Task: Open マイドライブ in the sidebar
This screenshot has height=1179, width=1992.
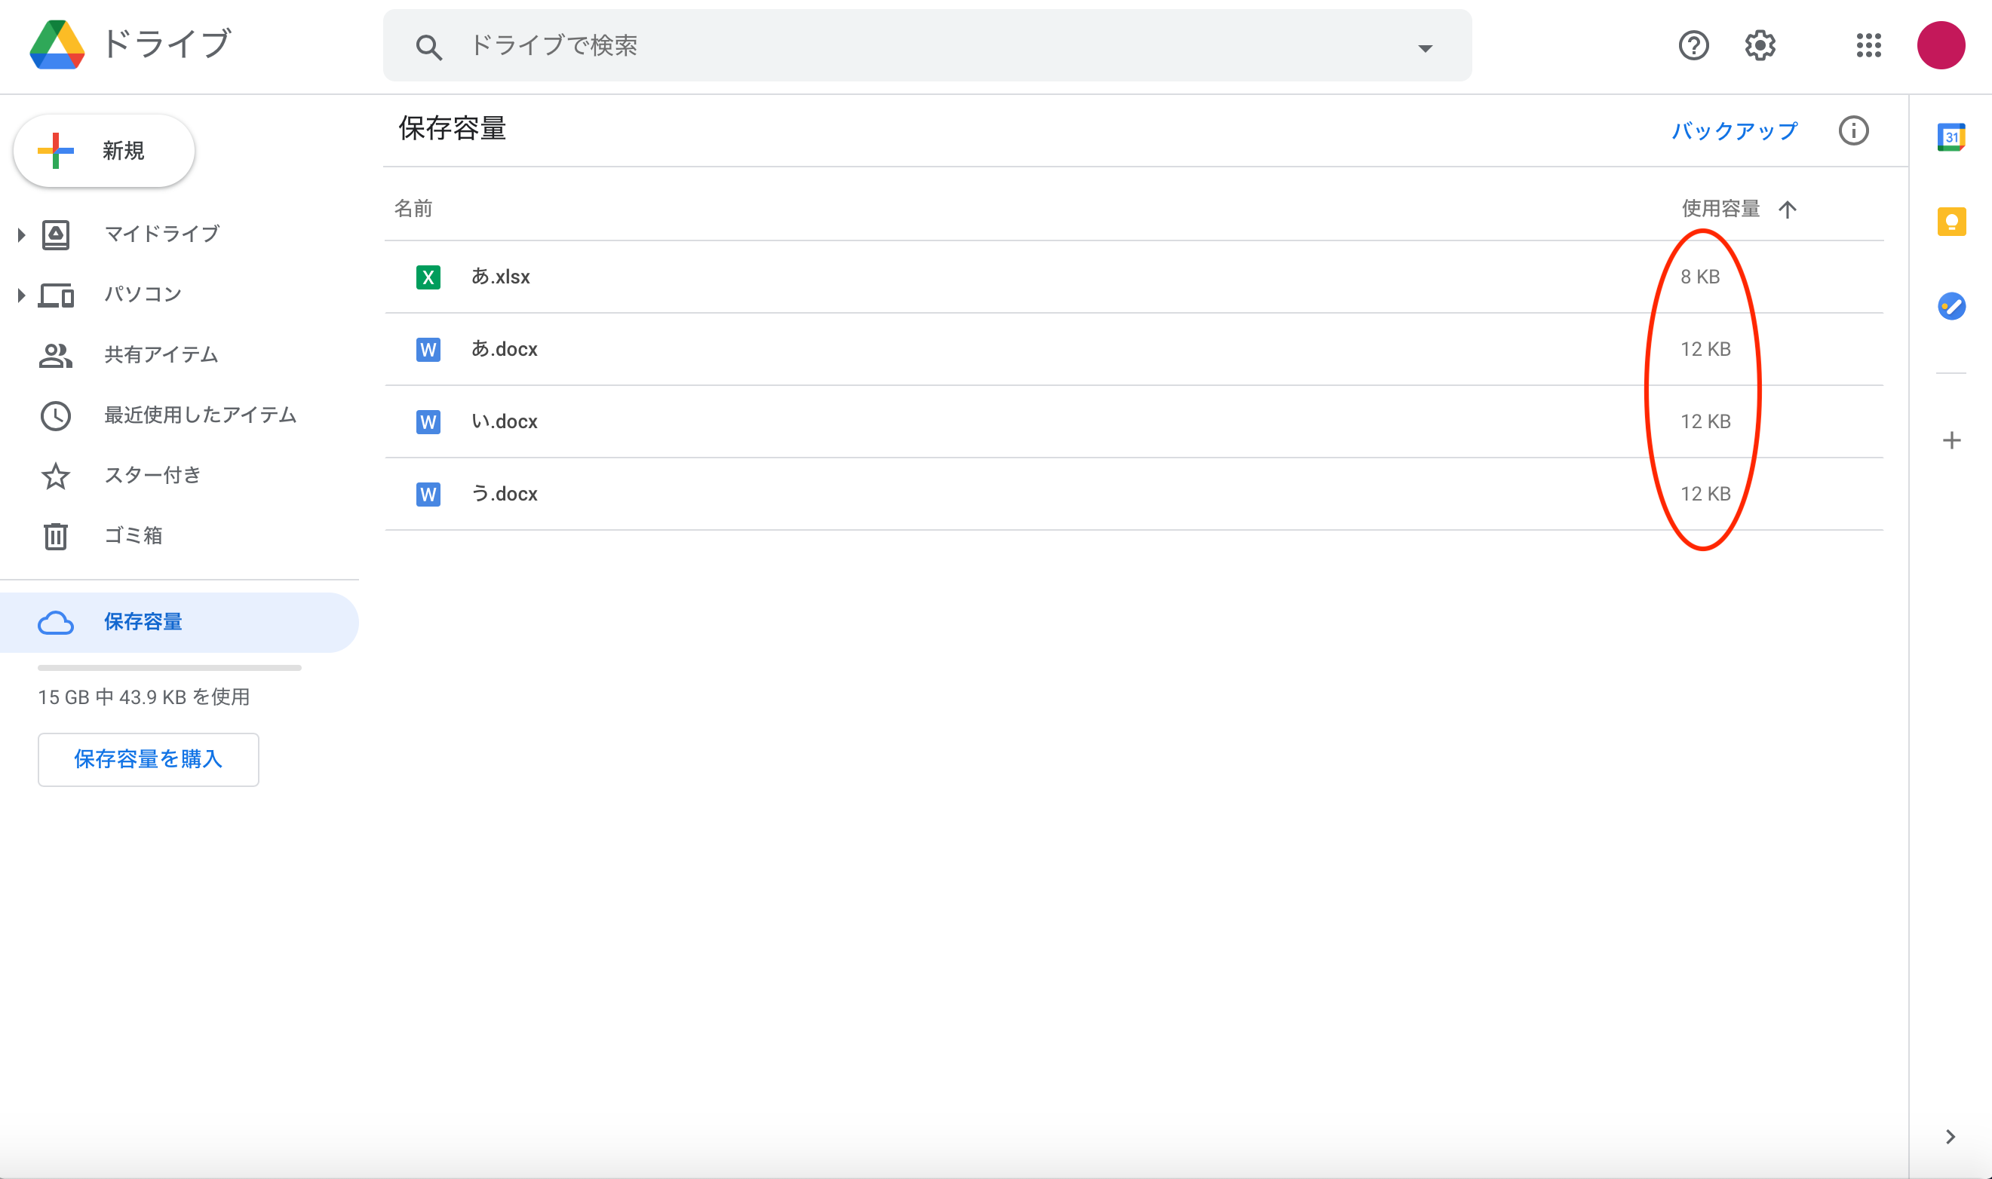Action: [x=162, y=234]
